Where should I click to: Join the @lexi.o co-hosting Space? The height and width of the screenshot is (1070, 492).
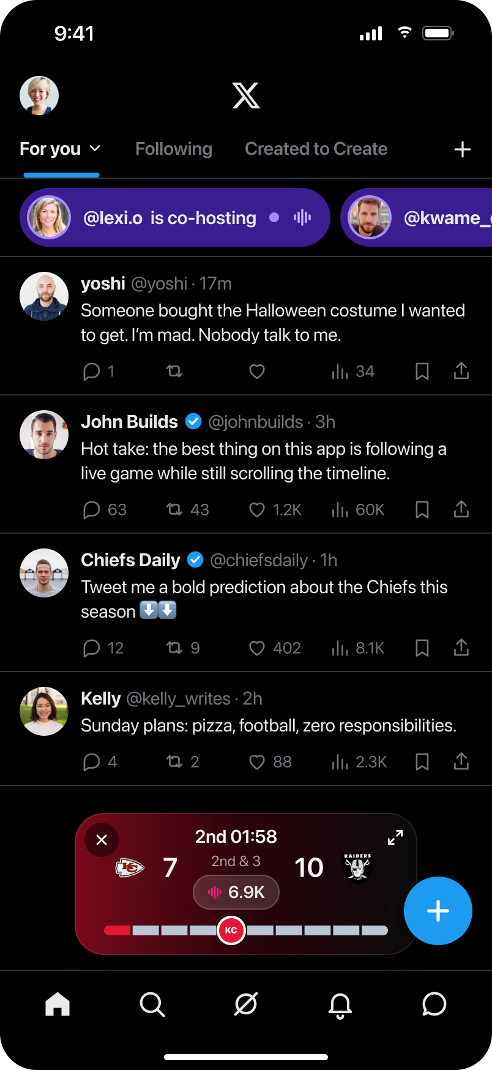tap(175, 217)
